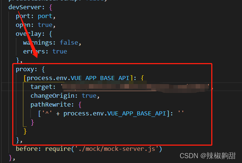This screenshot has height=163, width=242.
Task: Click the blurred target URL string
Action: point(135,87)
